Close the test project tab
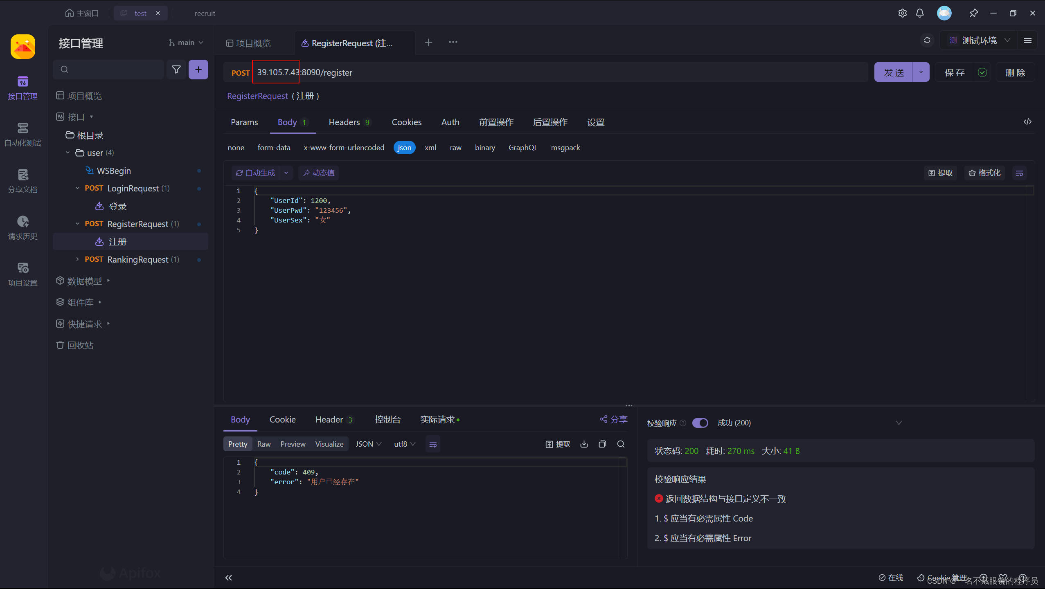The height and width of the screenshot is (589, 1045). 158,13
